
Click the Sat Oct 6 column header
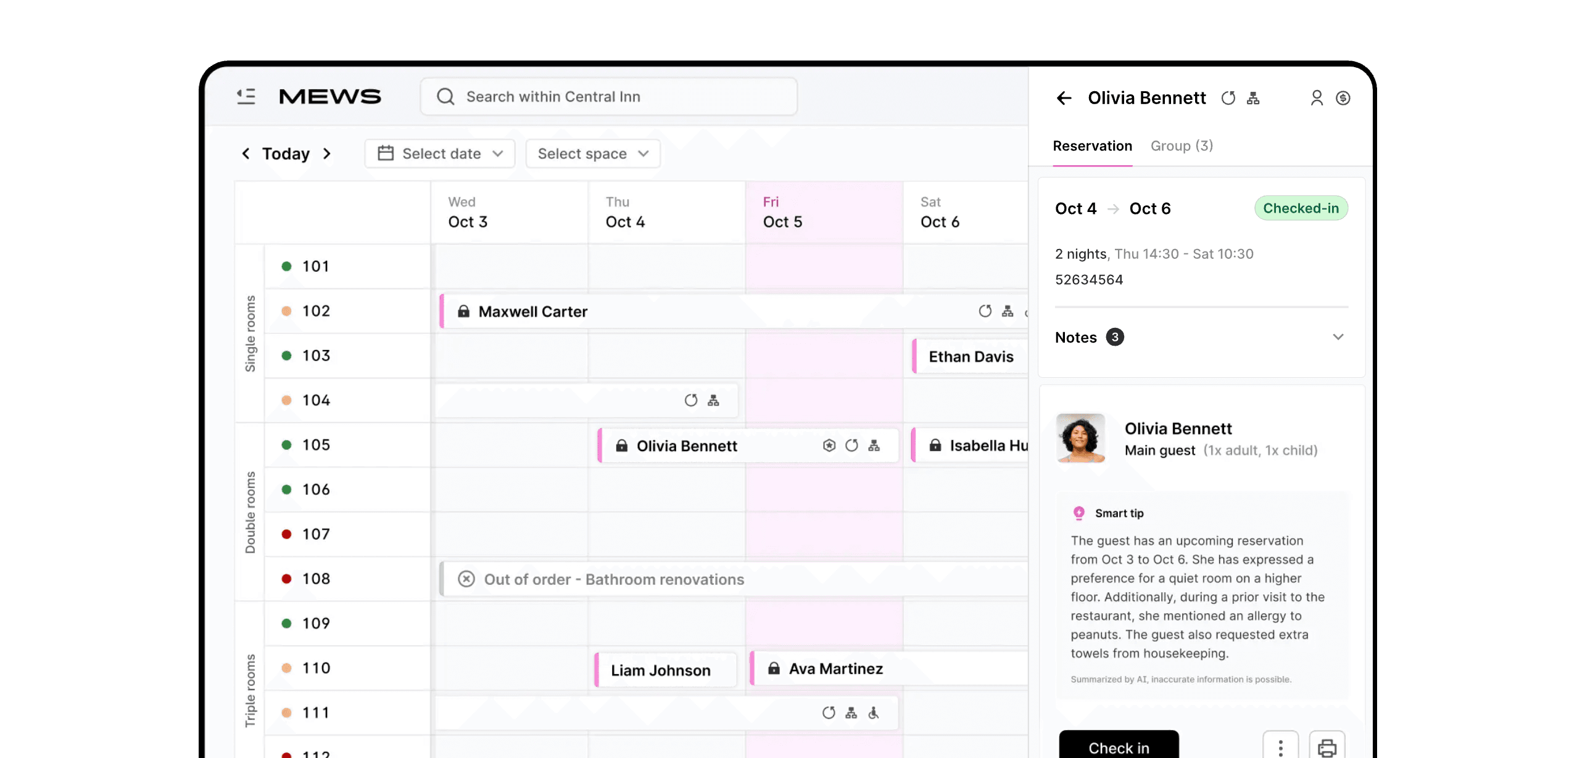[966, 213]
